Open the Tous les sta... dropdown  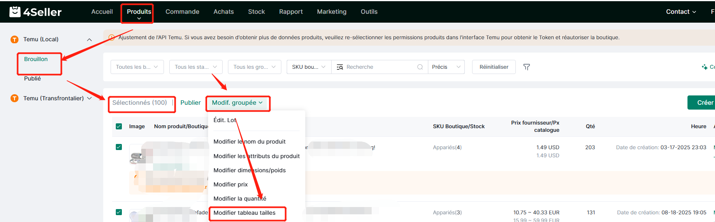click(x=196, y=67)
